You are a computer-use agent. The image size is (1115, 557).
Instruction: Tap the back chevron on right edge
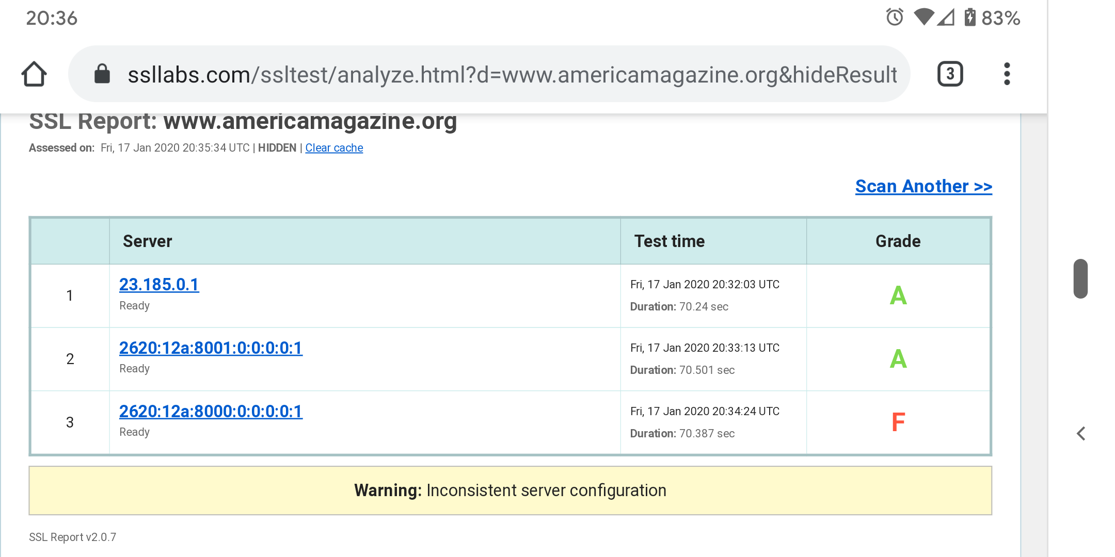(1081, 433)
